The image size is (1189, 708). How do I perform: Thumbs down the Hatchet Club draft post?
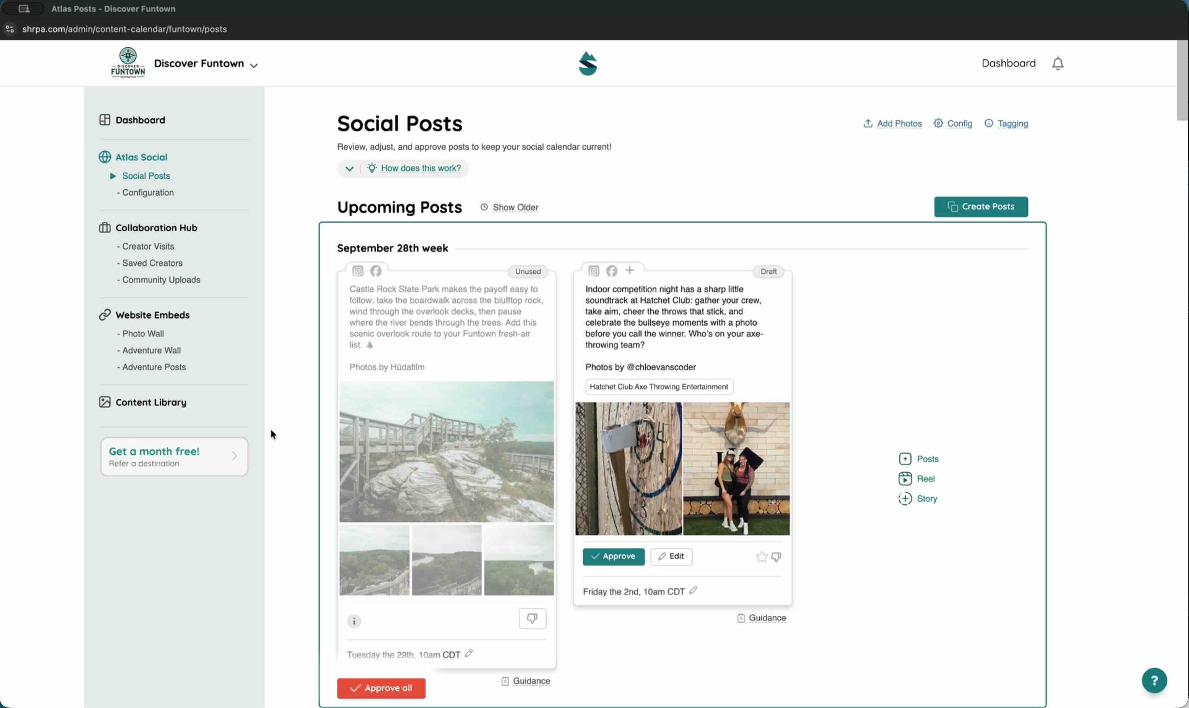pos(776,557)
